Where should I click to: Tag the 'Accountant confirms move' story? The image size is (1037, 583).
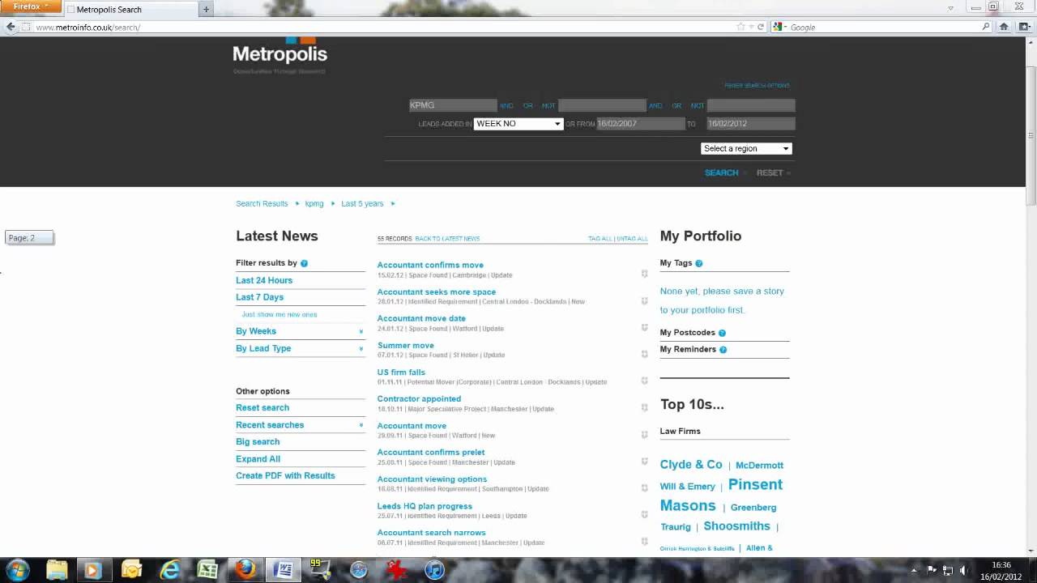click(x=644, y=274)
